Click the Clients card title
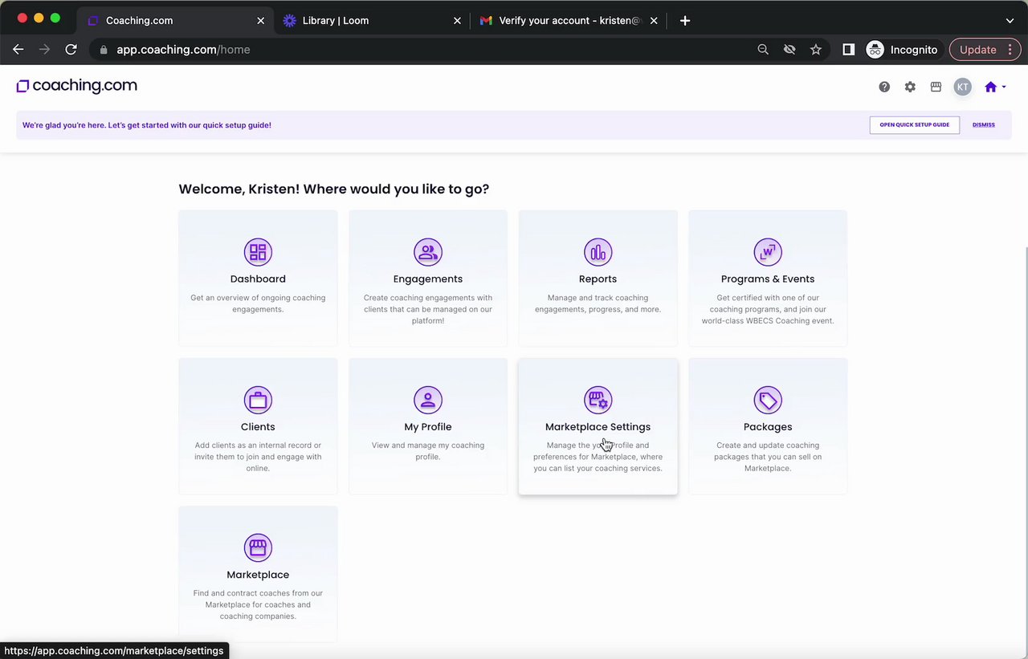The width and height of the screenshot is (1028, 659). click(x=258, y=427)
